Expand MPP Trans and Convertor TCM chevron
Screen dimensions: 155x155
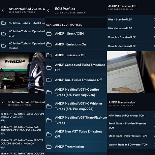click(x=154, y=116)
